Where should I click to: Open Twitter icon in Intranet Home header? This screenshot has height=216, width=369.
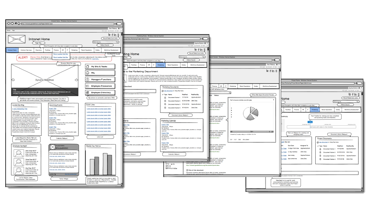[109, 35]
